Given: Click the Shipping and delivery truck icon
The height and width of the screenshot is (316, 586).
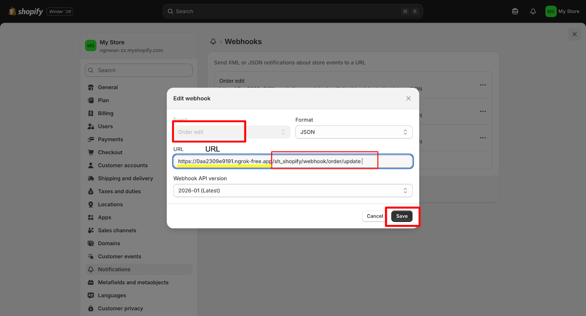Looking at the screenshot, I should click(91, 178).
